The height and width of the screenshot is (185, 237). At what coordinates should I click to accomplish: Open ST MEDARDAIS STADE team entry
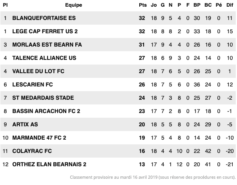click(x=43, y=98)
